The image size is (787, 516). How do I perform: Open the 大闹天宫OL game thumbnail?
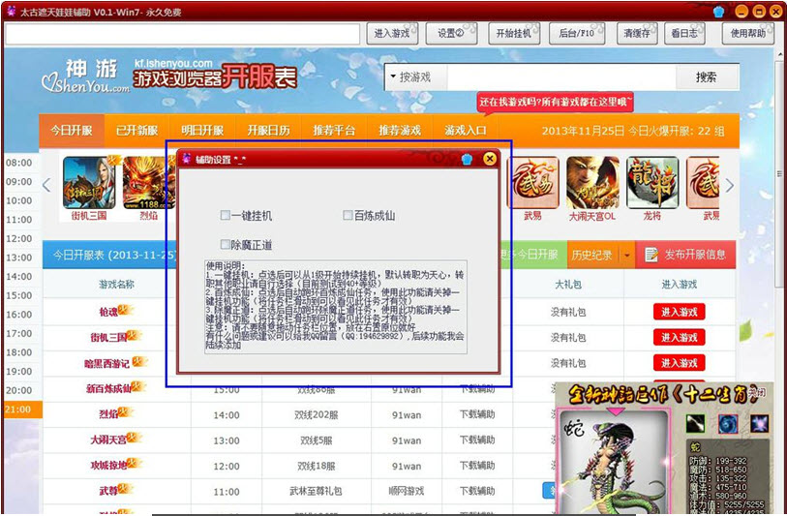pyautogui.click(x=592, y=183)
